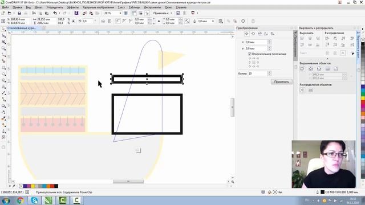This screenshot has width=365, height=205.
Task: Click the Copies count stepper
Action: (269, 73)
